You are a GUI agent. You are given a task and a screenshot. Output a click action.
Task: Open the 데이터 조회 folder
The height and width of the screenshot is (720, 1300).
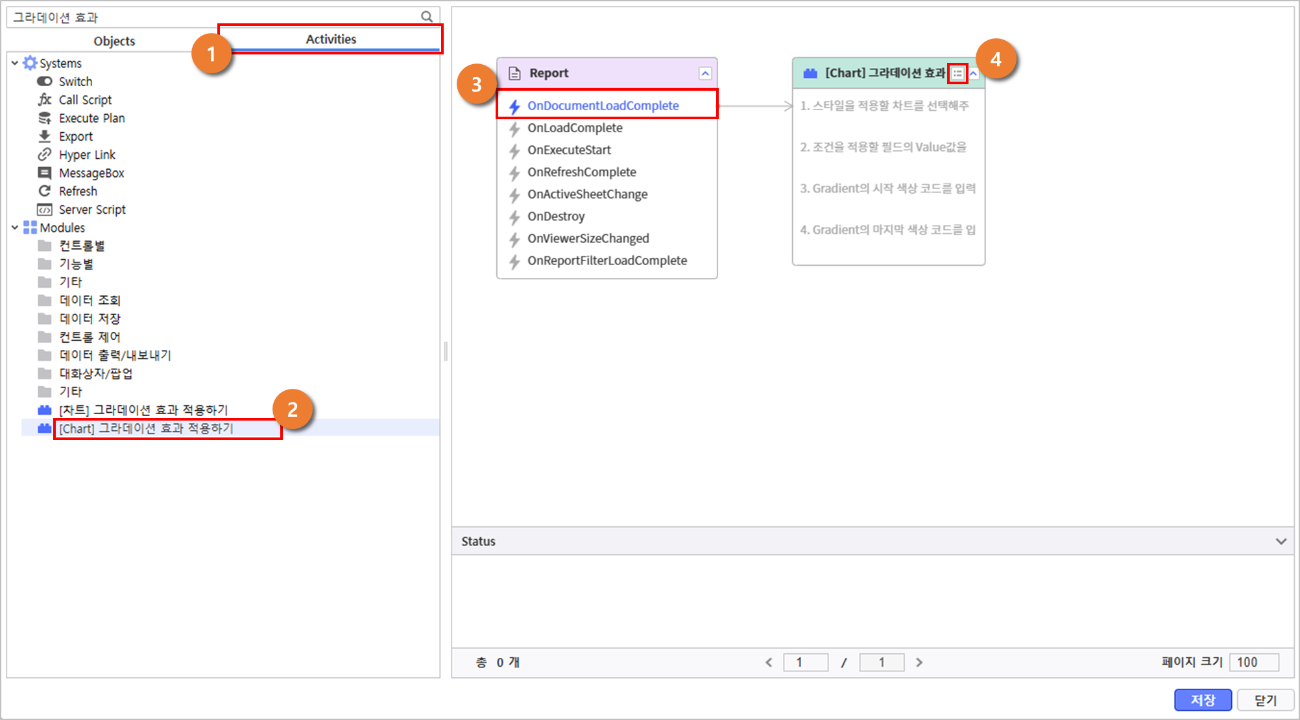tap(90, 300)
